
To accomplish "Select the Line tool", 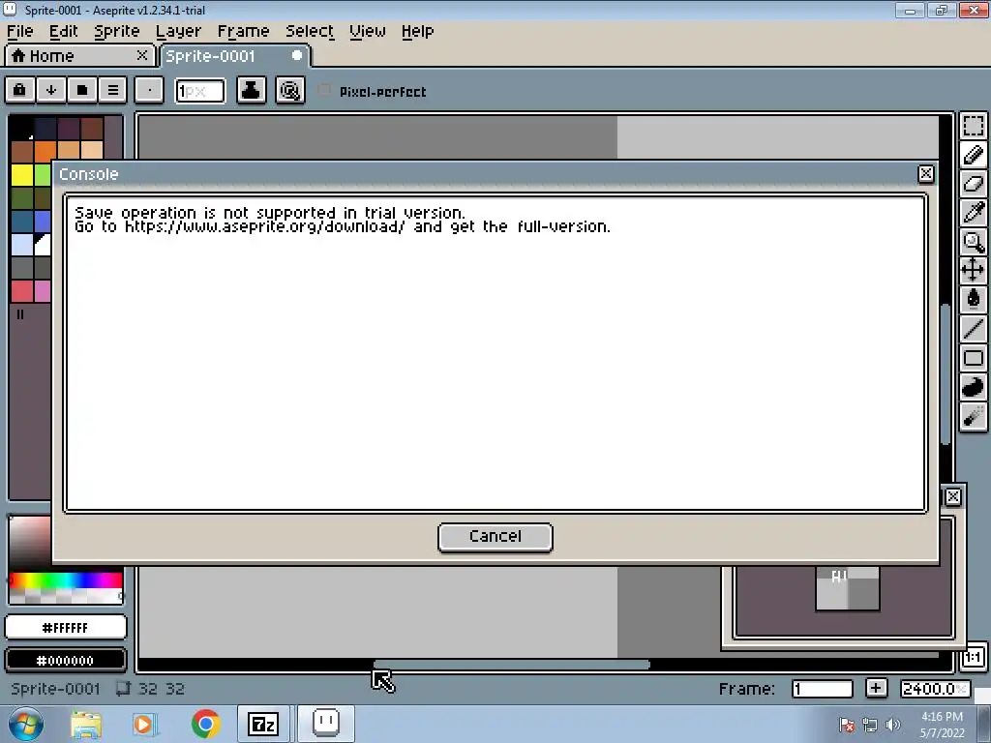I will tap(974, 329).
